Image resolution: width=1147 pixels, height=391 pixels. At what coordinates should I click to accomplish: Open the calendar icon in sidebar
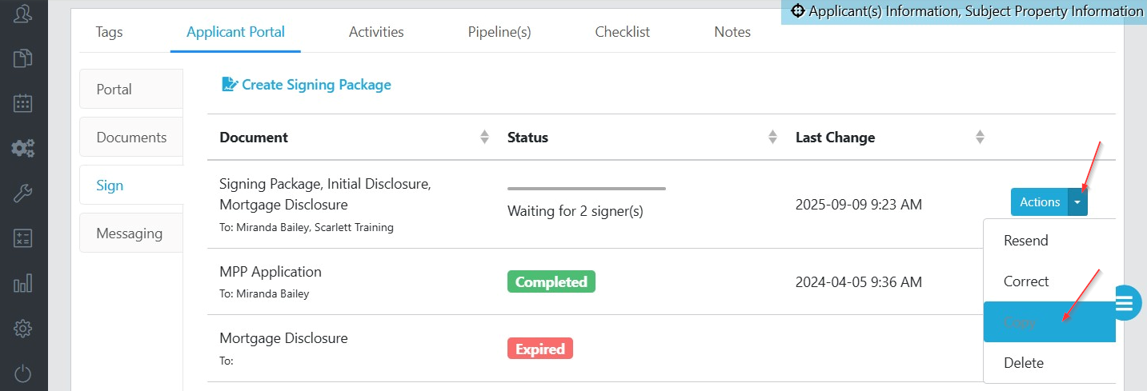coord(23,103)
